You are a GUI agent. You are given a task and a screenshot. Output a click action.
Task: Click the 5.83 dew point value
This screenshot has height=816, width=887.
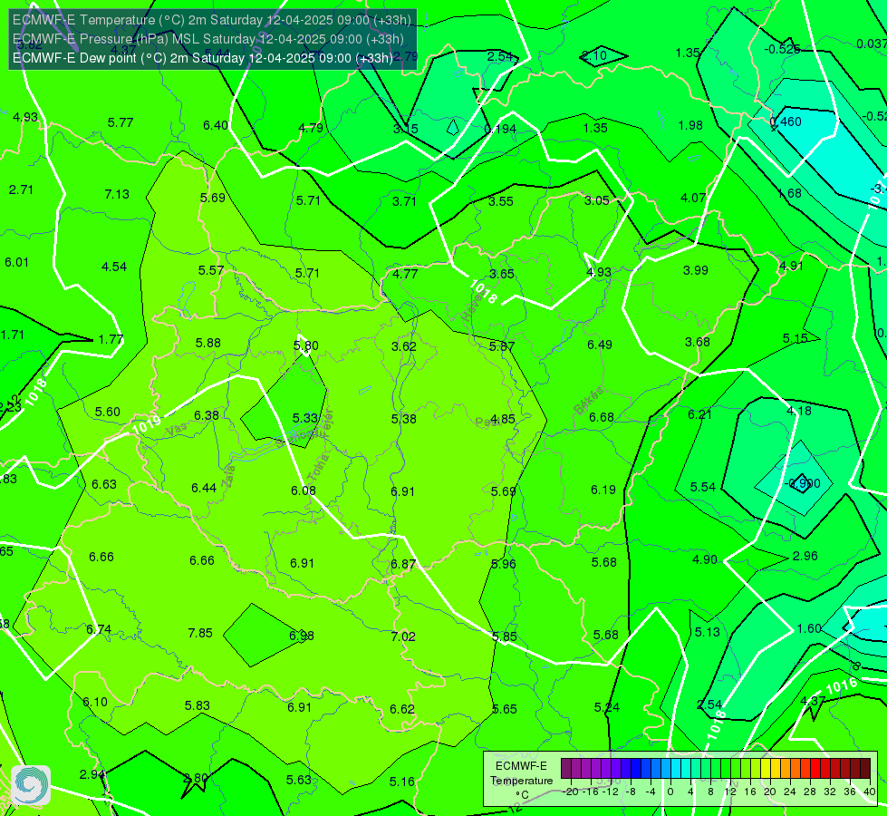coord(197,705)
